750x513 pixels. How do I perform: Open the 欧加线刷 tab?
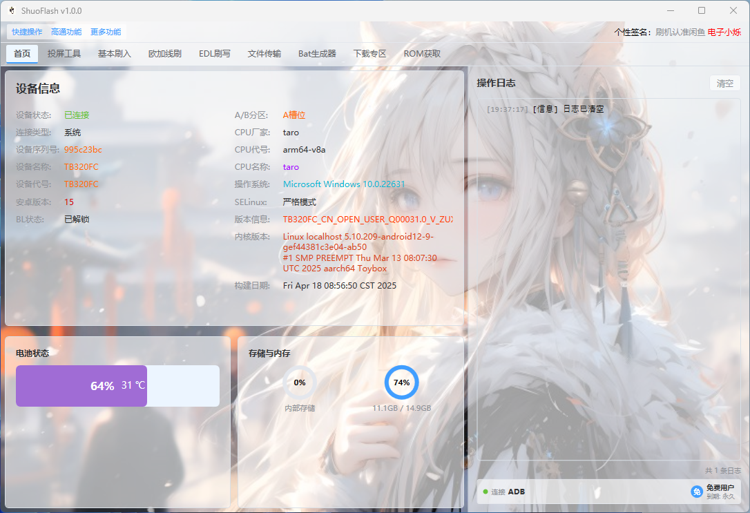(x=165, y=54)
